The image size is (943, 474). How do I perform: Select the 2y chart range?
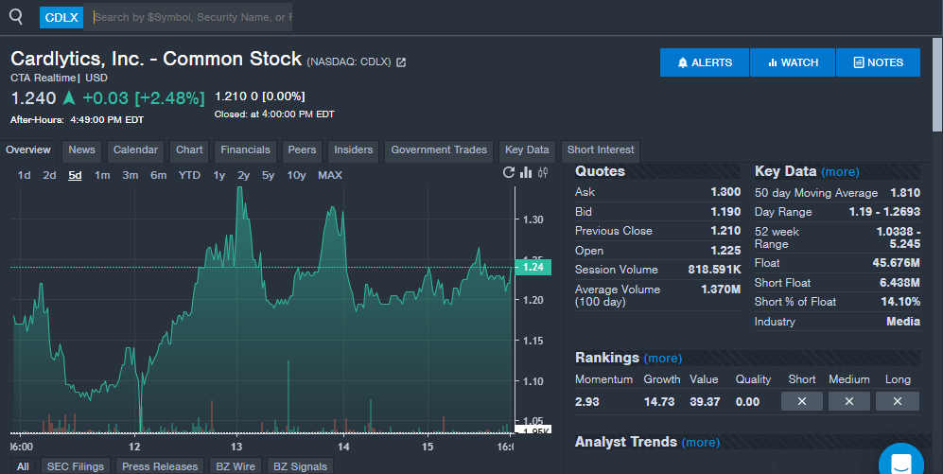pos(243,175)
